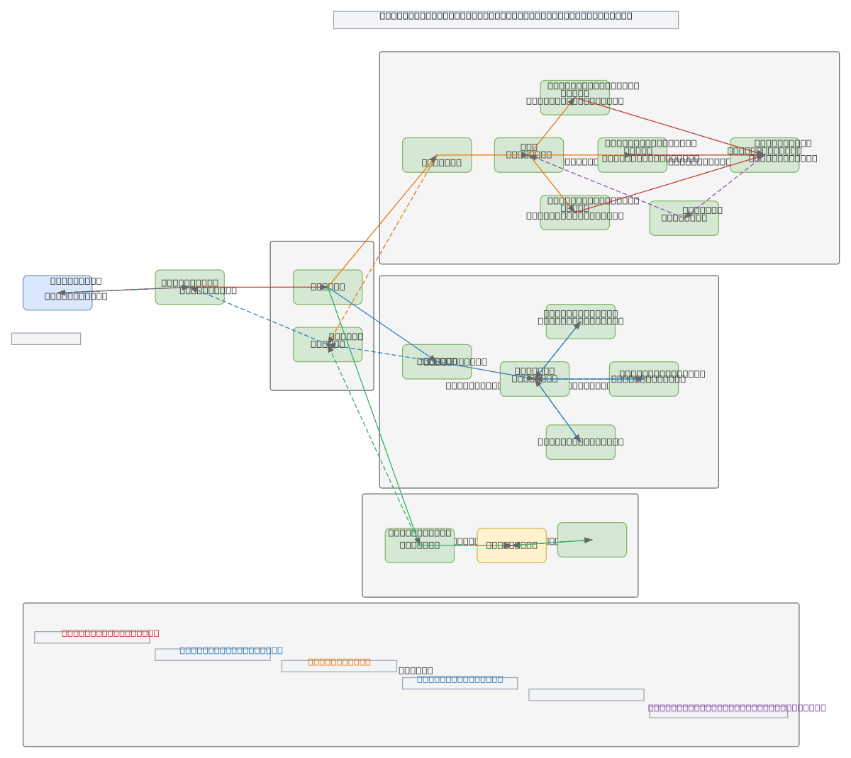Click the orange-text legend entry

339,666
